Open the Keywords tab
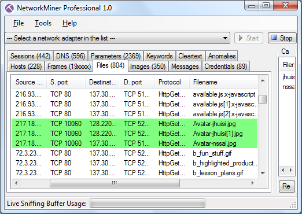 click(160, 56)
